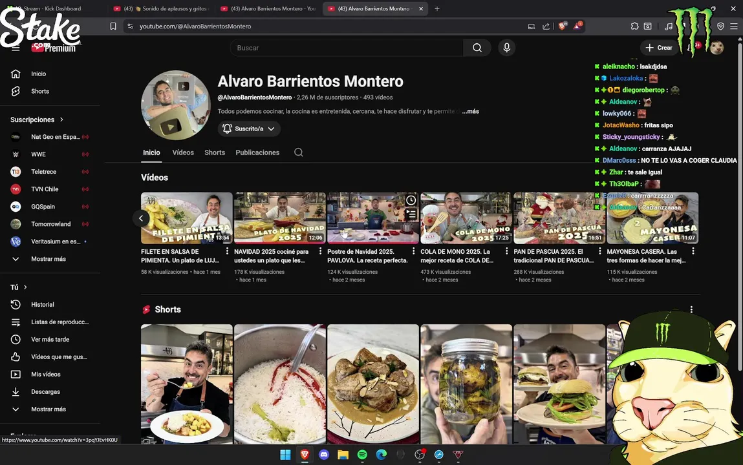This screenshot has width=743, height=465.
Task: Click the Brave Shields icon
Action: 563,26
